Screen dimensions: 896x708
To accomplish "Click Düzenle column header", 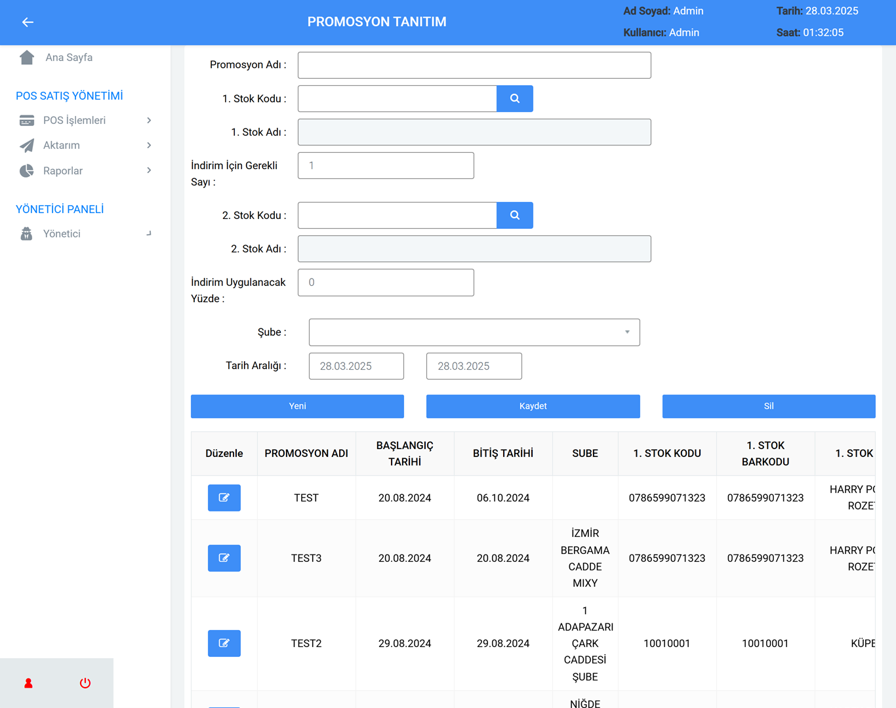I will 224,454.
